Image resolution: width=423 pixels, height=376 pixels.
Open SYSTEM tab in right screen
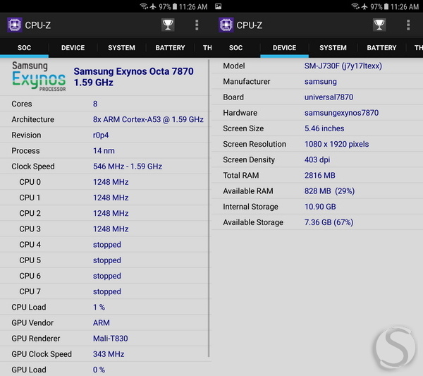(x=333, y=48)
